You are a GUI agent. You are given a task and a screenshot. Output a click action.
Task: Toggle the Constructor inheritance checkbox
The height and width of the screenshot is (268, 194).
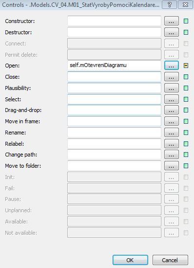186,21
